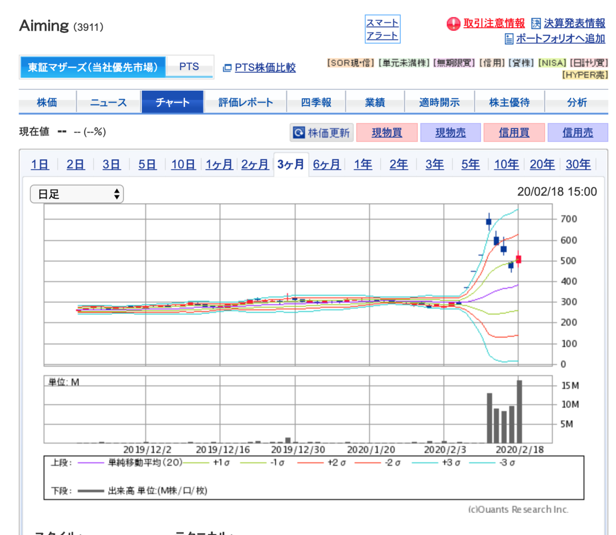616x535 pixels.
Task: Switch market to PTS
Action: click(189, 67)
